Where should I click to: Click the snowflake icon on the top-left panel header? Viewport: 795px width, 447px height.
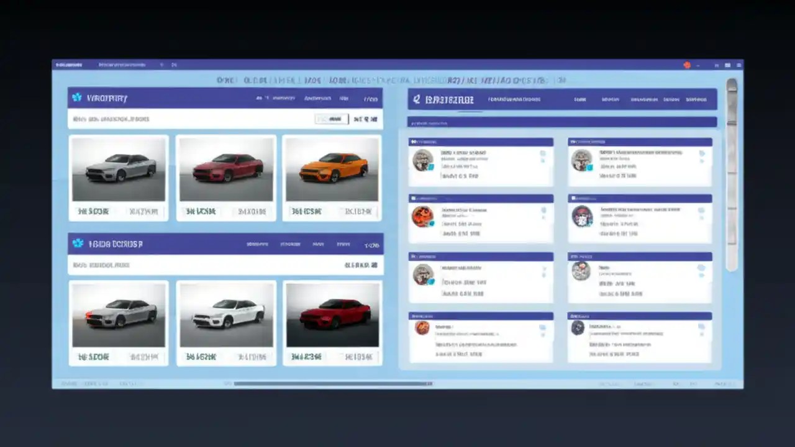pos(78,97)
